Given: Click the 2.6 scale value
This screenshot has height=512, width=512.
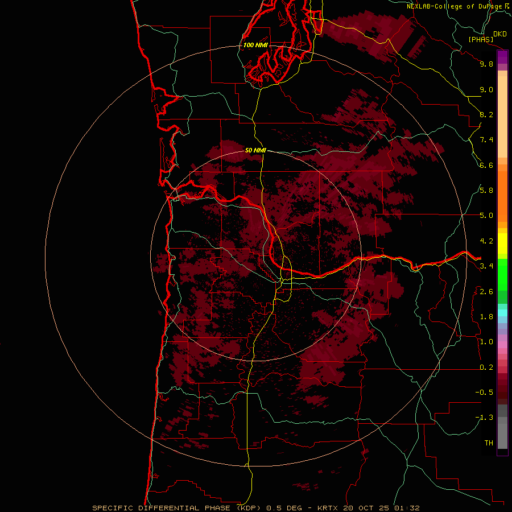Looking at the screenshot, I should 486,291.
